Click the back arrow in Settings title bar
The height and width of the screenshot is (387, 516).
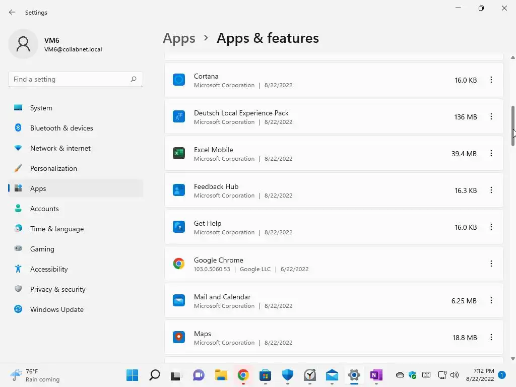[12, 12]
